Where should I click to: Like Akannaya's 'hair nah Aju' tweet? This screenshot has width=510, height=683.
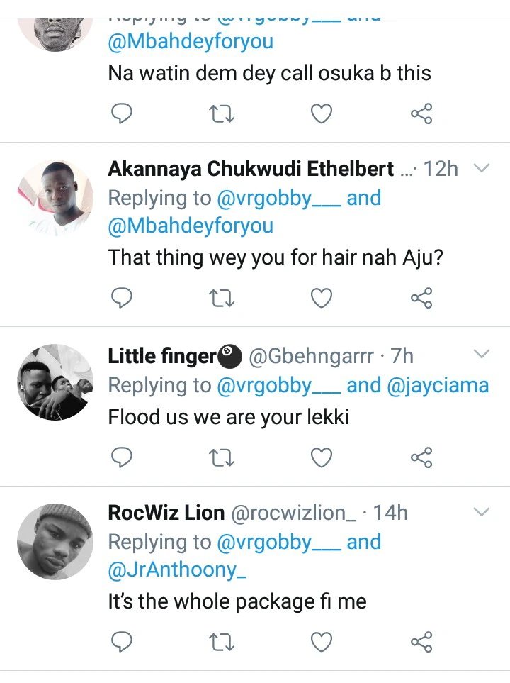pyautogui.click(x=322, y=299)
